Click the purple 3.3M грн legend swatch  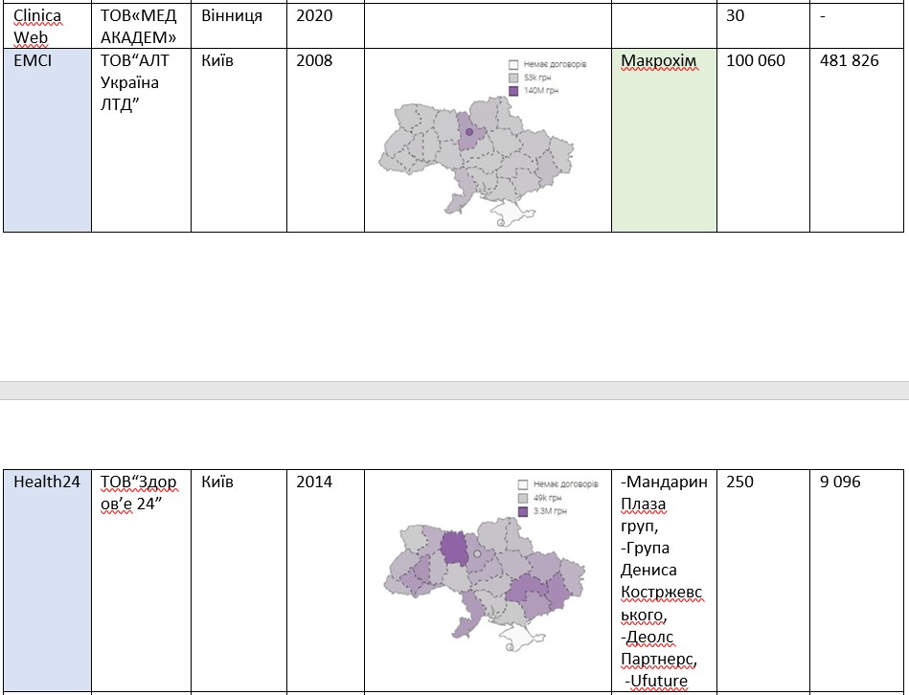coord(522,513)
